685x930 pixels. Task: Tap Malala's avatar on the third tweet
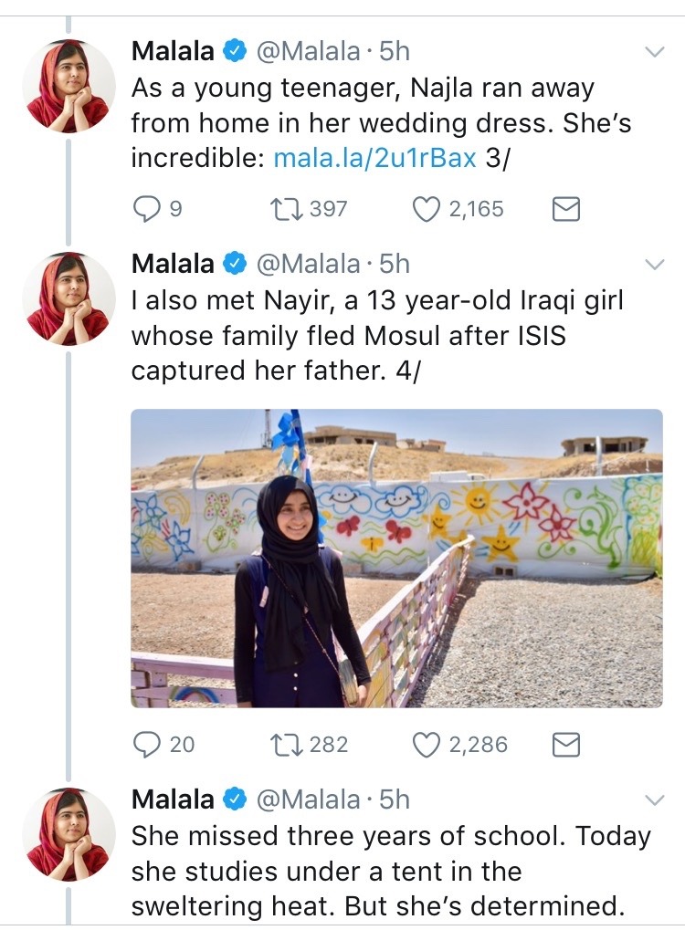click(x=68, y=835)
